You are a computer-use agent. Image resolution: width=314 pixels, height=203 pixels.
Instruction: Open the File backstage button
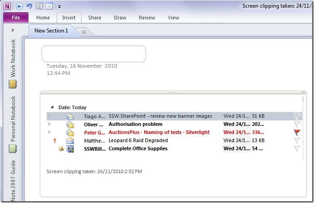[x=16, y=18]
